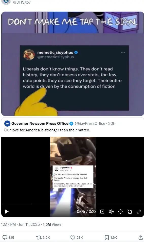Like the tweet with 23K likes
The width and height of the screenshot is (144, 242).
(73, 237)
